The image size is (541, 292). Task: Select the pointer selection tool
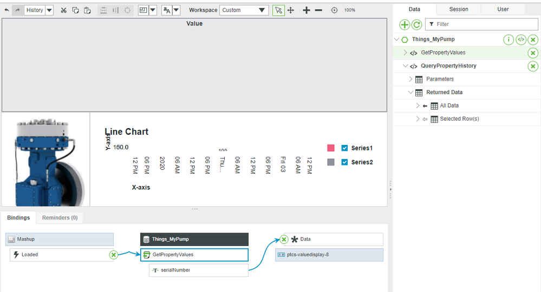tap(278, 10)
